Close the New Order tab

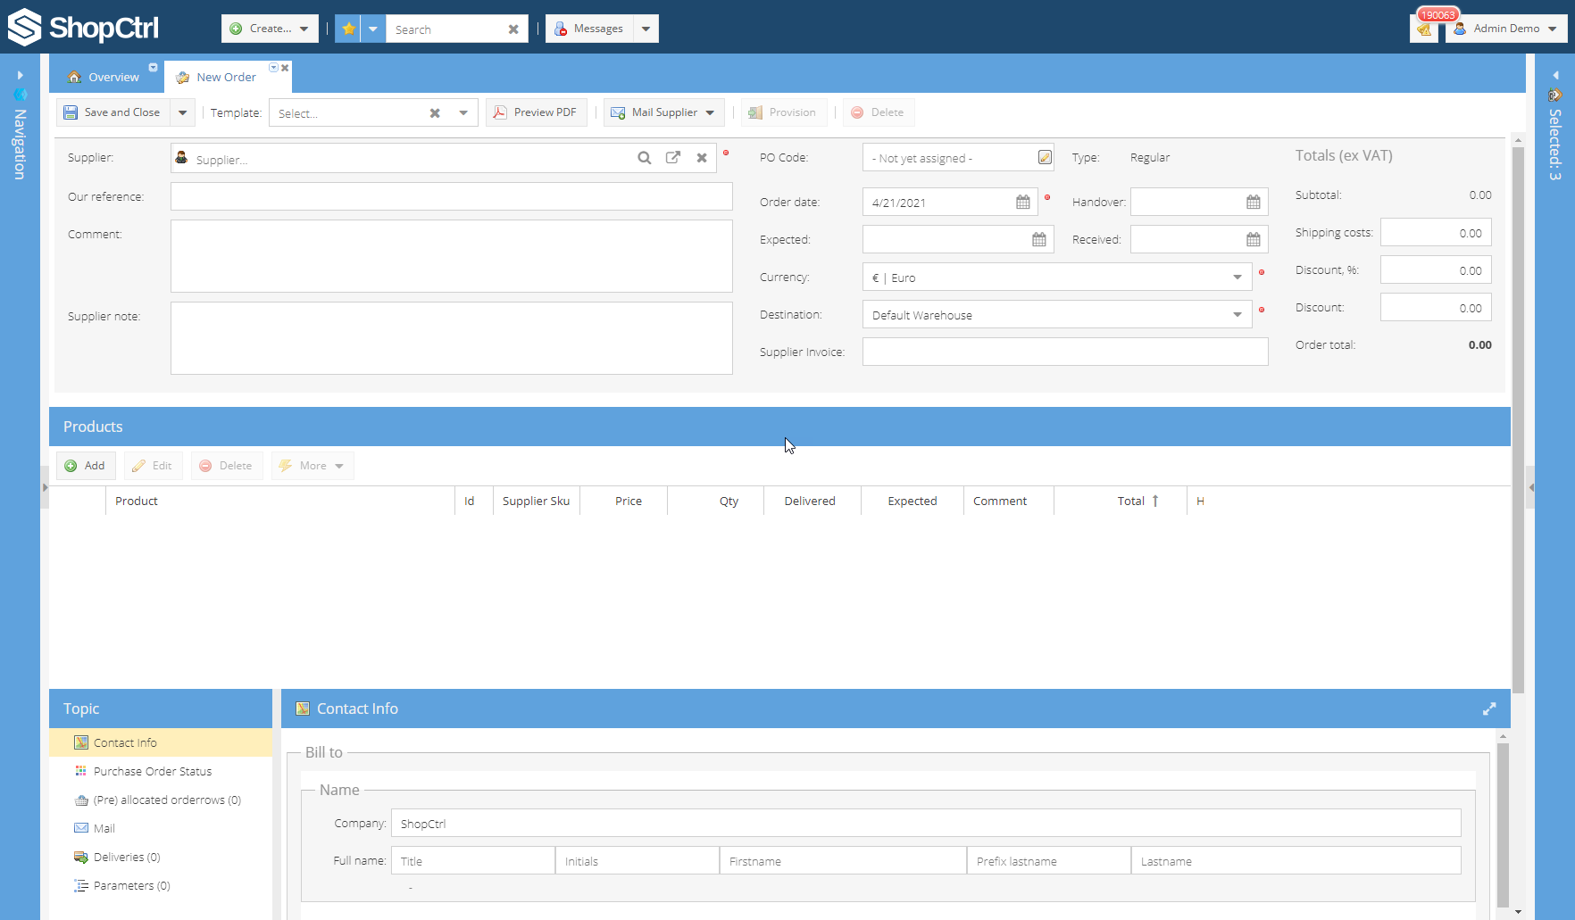[285, 68]
